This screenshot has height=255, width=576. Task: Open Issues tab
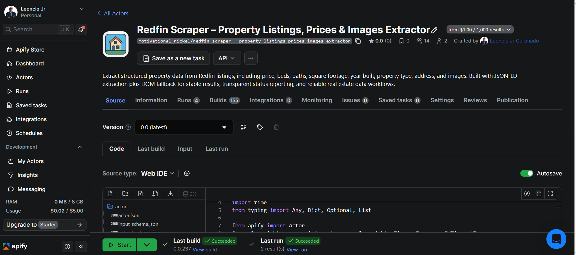pyautogui.click(x=355, y=100)
